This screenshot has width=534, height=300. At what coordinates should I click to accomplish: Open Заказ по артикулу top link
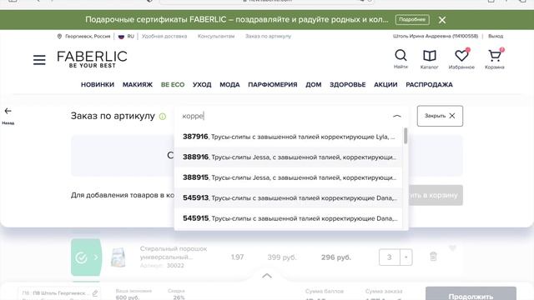tap(268, 36)
